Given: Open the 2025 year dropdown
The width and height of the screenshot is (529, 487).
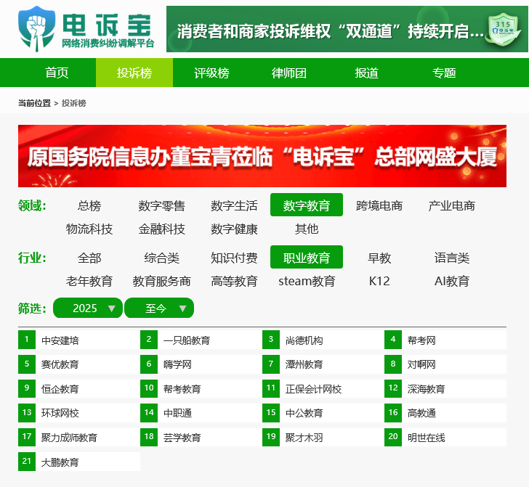Looking at the screenshot, I should (x=88, y=308).
